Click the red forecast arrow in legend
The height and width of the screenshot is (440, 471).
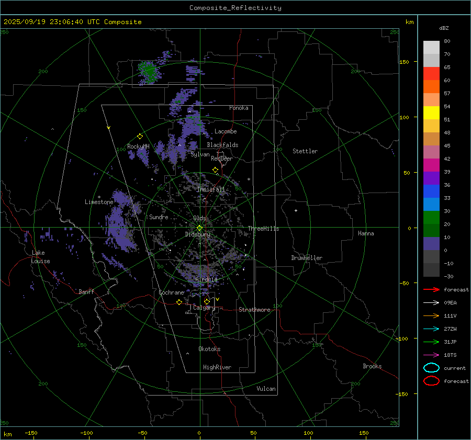click(x=431, y=289)
